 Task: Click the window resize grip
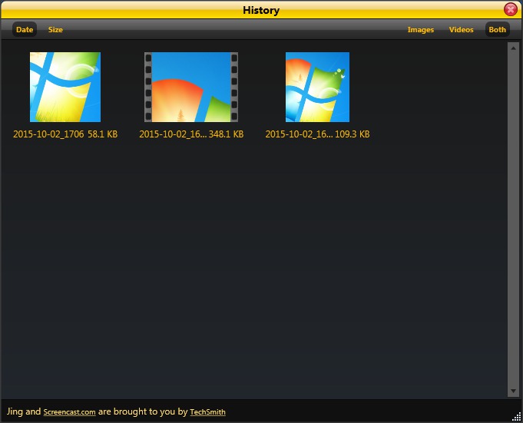(517, 417)
